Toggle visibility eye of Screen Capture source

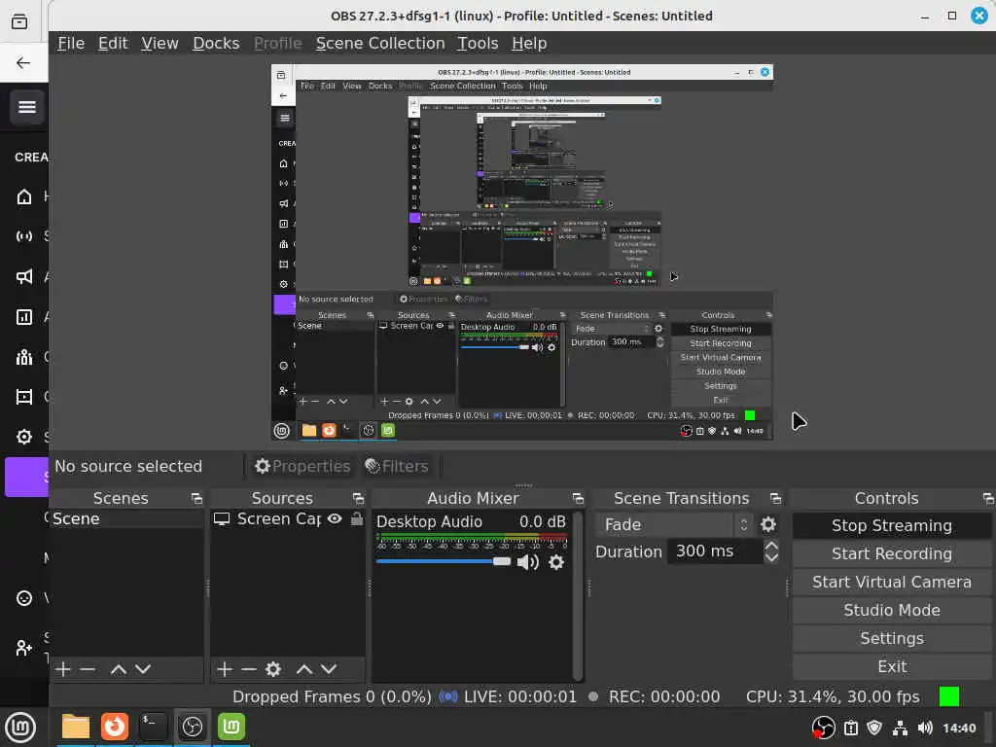335,519
